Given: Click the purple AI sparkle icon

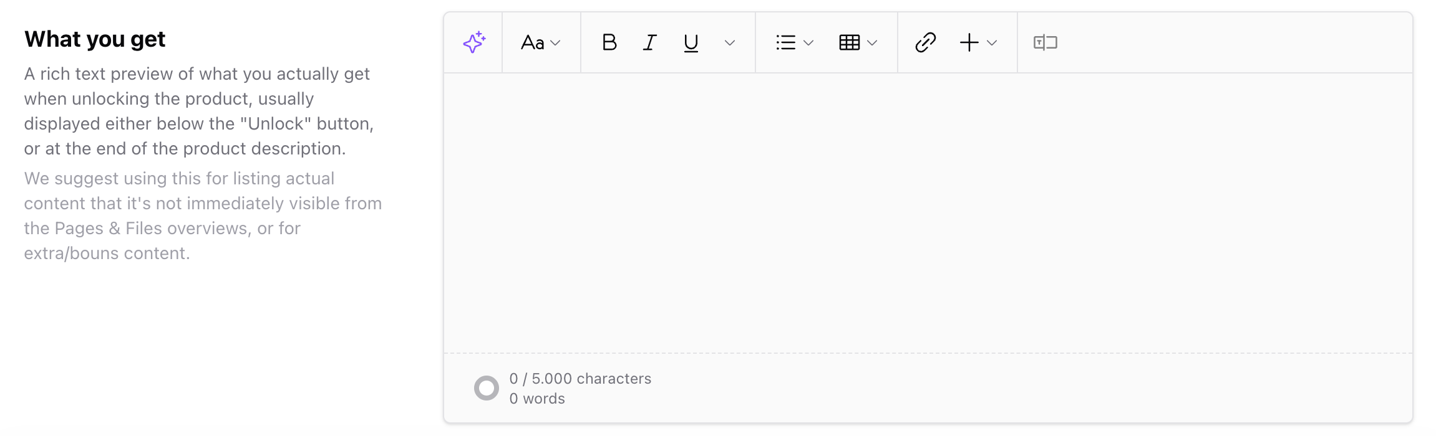Looking at the screenshot, I should click(x=474, y=42).
